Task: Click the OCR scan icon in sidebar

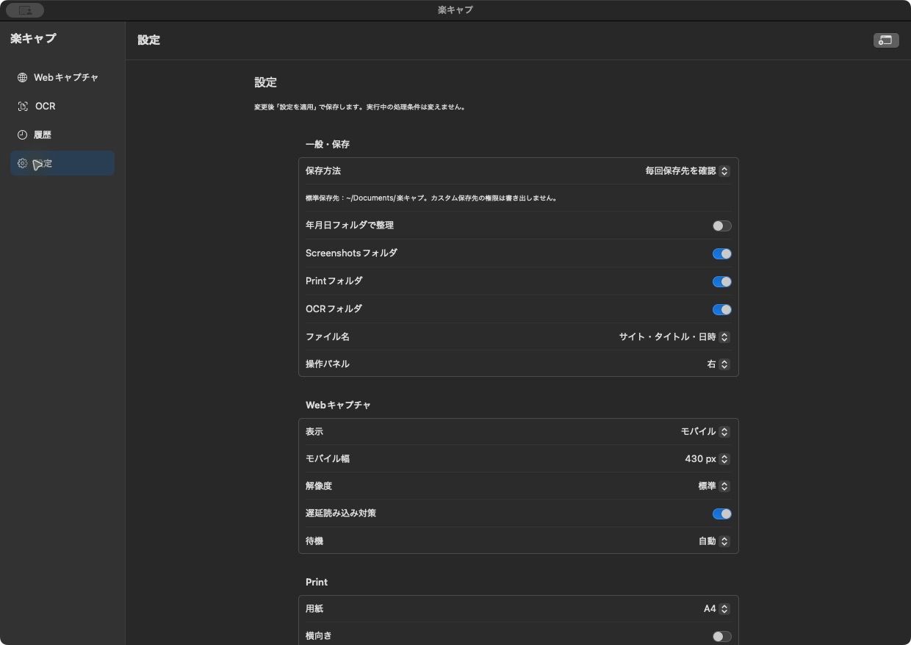Action: [x=22, y=107]
